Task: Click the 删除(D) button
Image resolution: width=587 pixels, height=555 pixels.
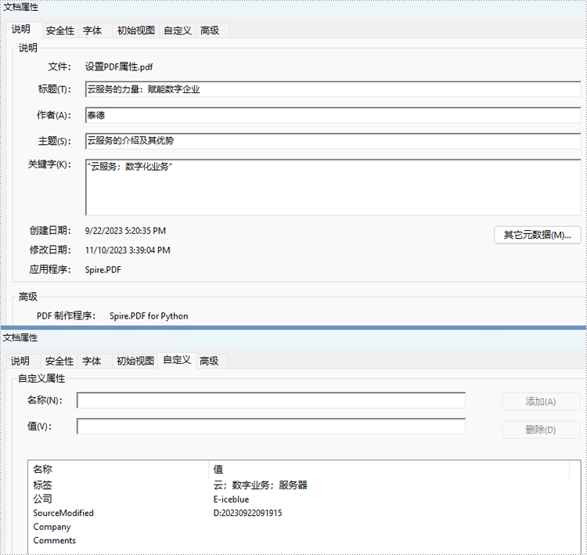Action: (541, 430)
